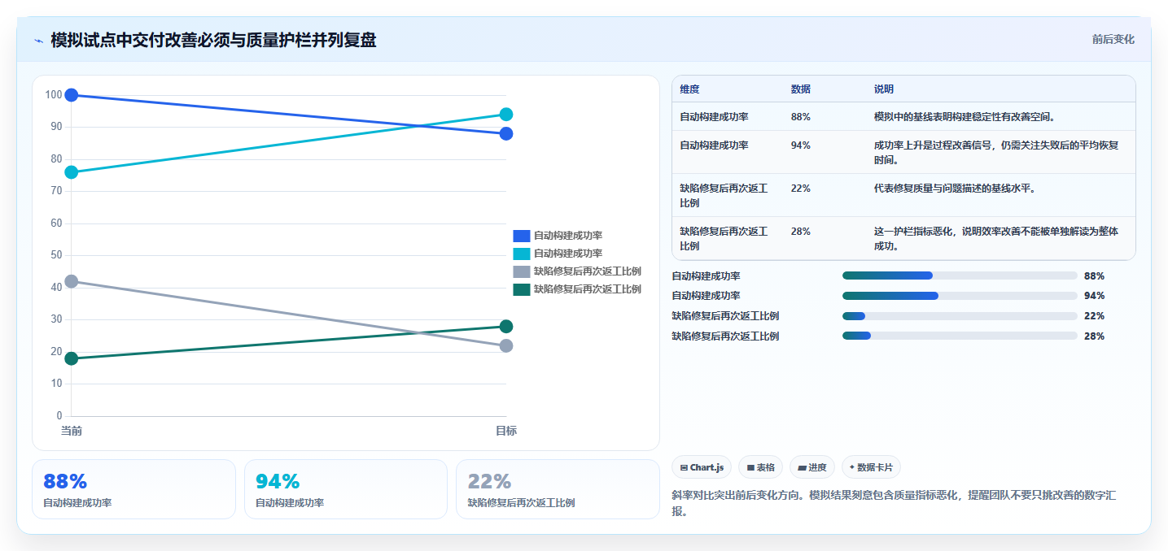Click the 88% progress bar
This screenshot has height=551, width=1168.
[960, 275]
